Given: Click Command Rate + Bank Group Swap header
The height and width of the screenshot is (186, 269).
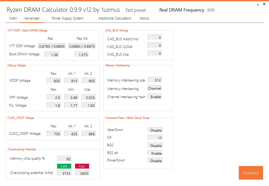Looking at the screenshot, I should pyautogui.click(x=127, y=118).
